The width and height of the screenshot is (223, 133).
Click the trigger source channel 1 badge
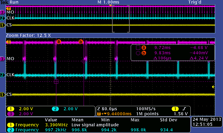pos(175,109)
